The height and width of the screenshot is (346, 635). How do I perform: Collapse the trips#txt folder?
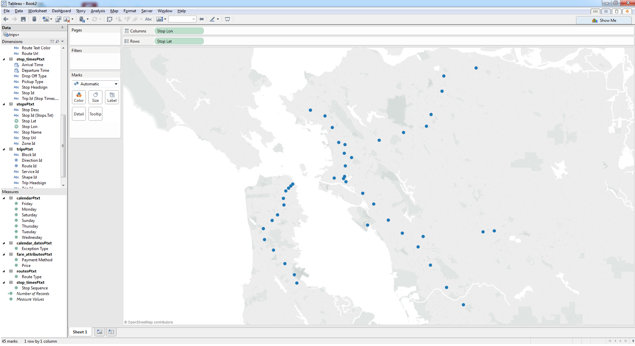pyautogui.click(x=4, y=149)
